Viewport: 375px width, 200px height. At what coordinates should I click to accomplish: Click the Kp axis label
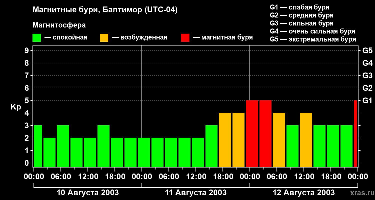coord(16,107)
